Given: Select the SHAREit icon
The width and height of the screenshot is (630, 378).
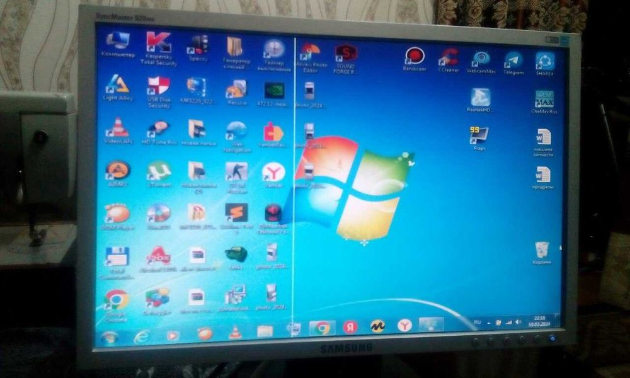Looking at the screenshot, I should click(545, 64).
